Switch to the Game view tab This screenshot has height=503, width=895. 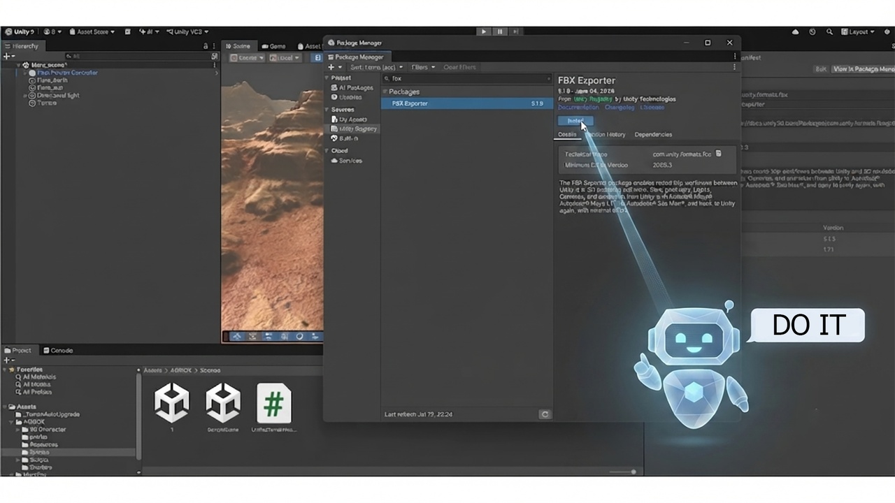coord(273,46)
